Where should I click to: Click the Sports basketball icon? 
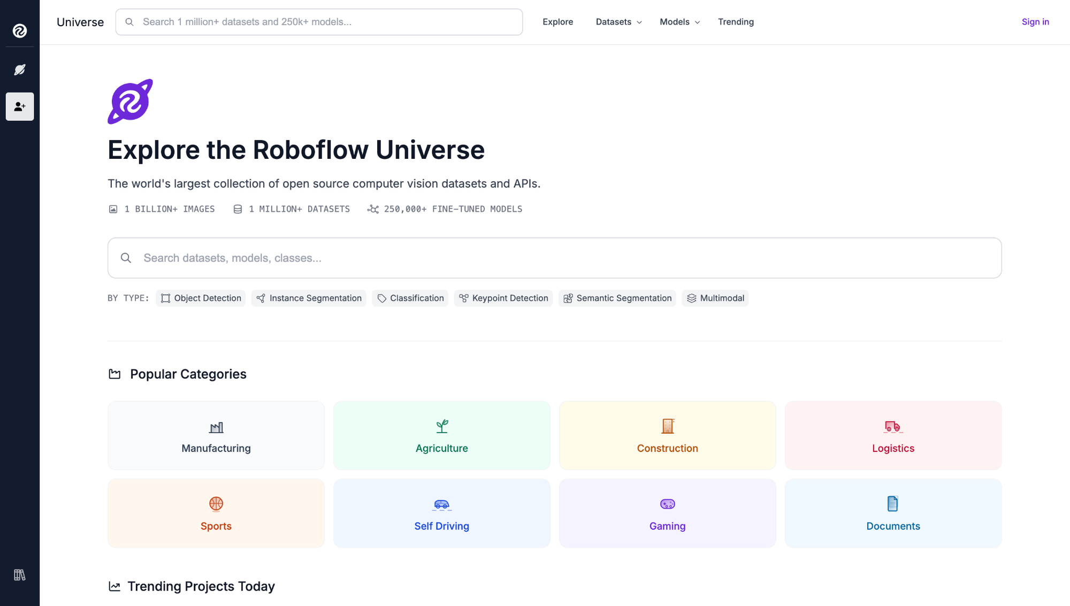point(216,504)
